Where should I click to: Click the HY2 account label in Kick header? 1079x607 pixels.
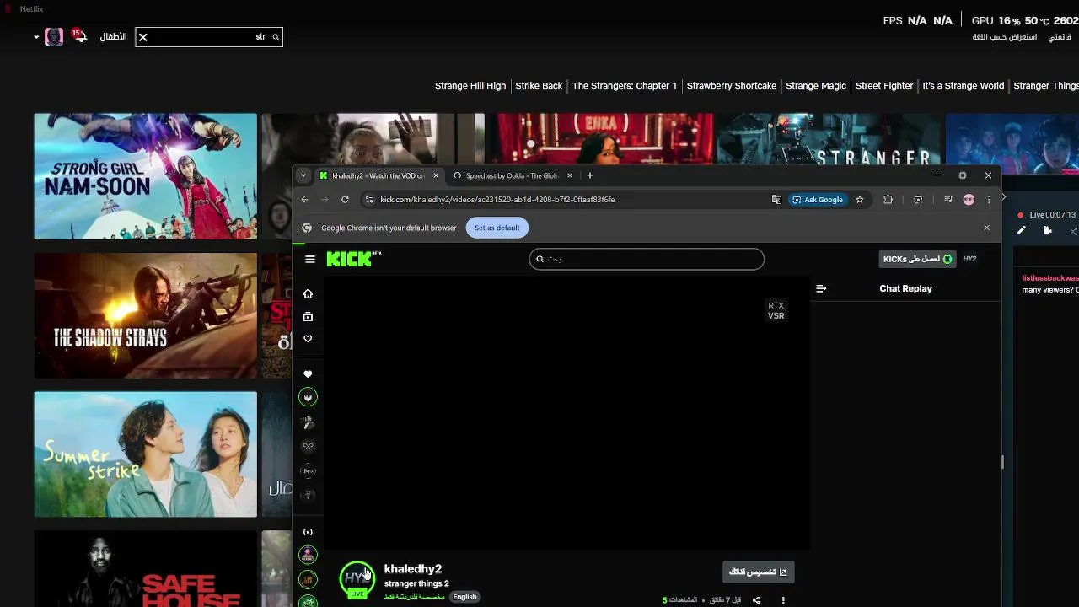(969, 259)
